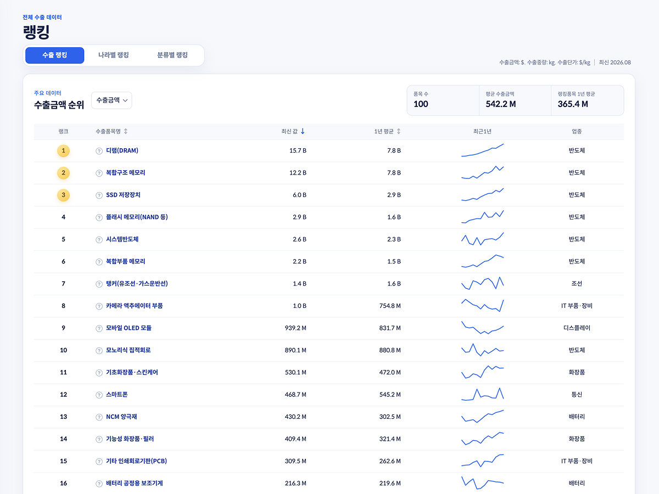
Task: Click the help icon beside 디램(DRAM)
Action: (99, 151)
